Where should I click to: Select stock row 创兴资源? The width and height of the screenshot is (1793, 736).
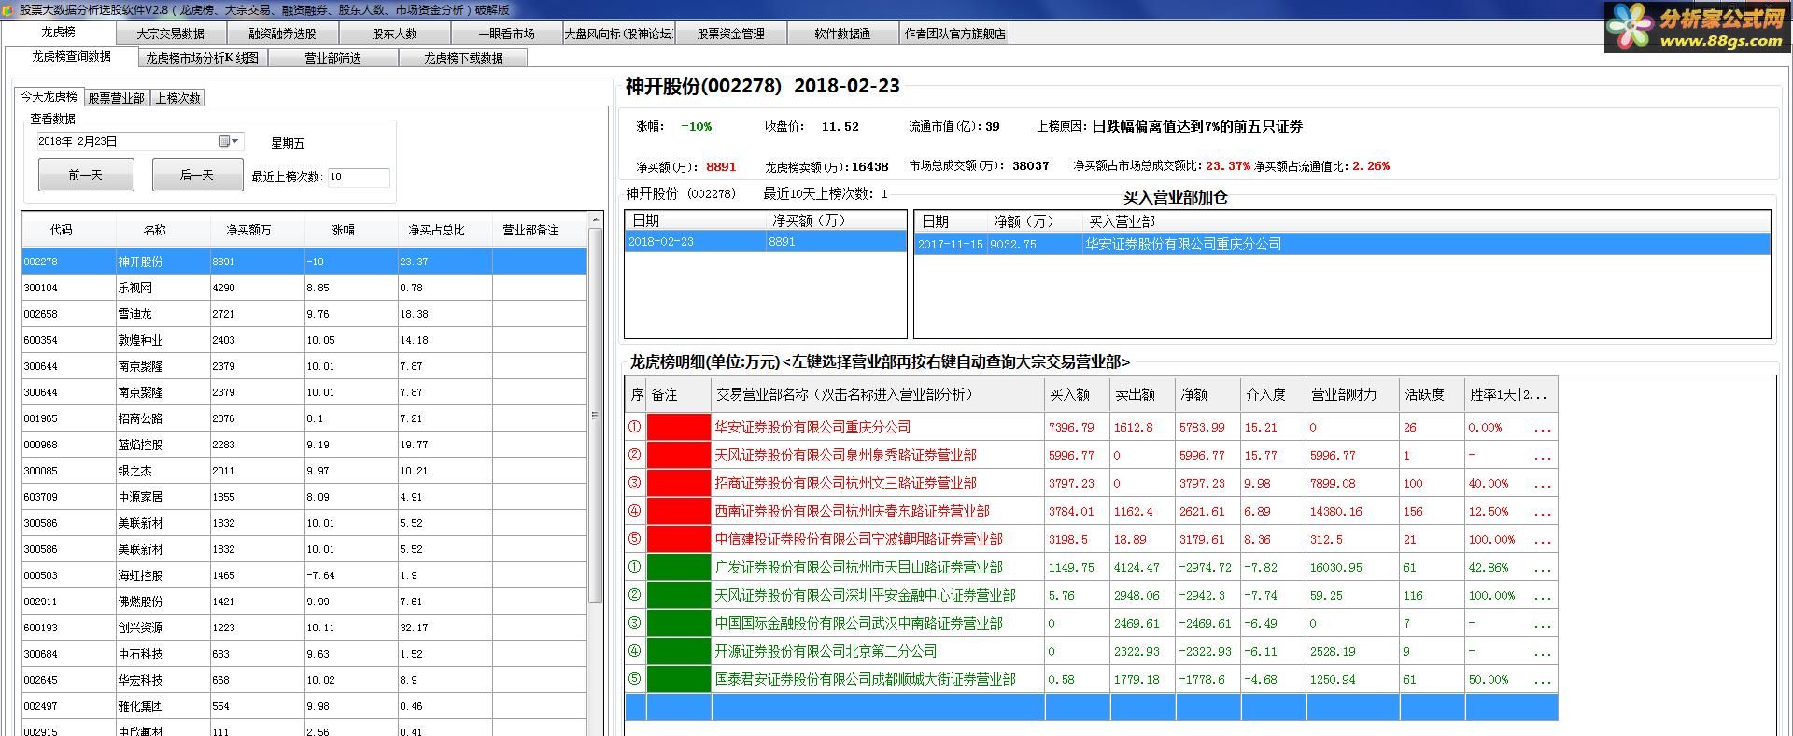pos(304,628)
